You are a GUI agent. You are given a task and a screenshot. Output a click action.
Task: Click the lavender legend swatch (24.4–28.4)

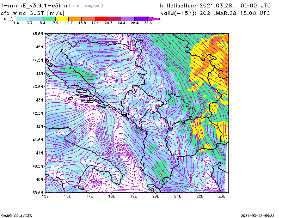coord(128,19)
